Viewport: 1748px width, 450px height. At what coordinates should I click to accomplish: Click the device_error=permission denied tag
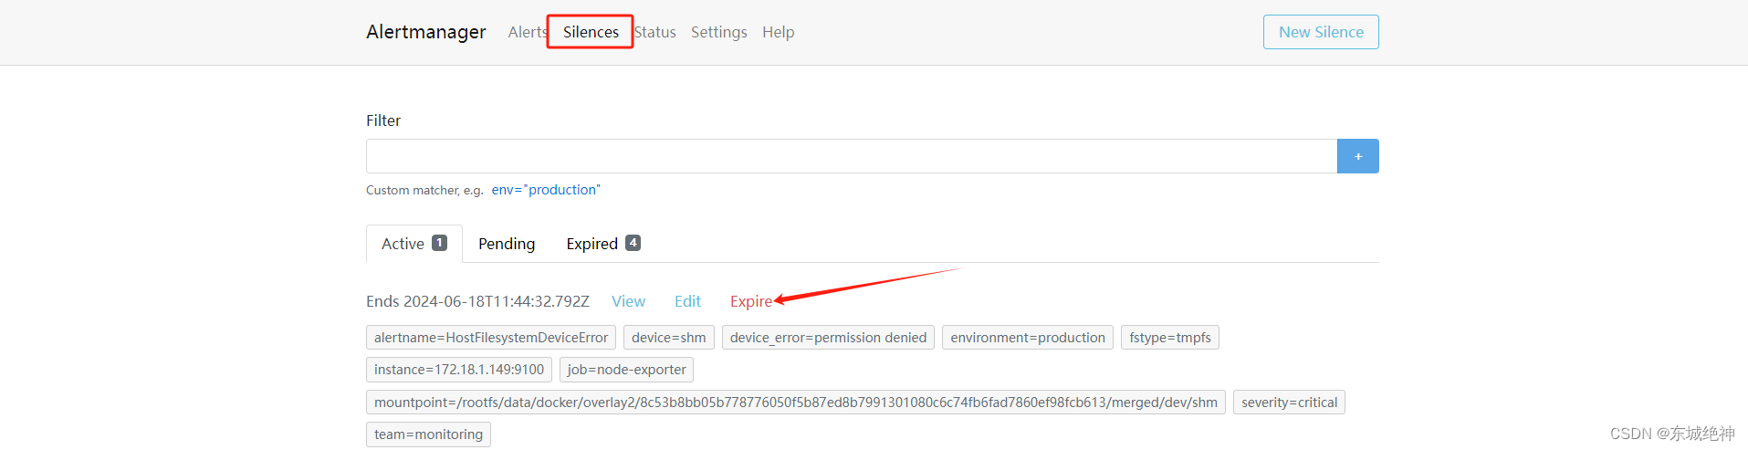pos(828,338)
